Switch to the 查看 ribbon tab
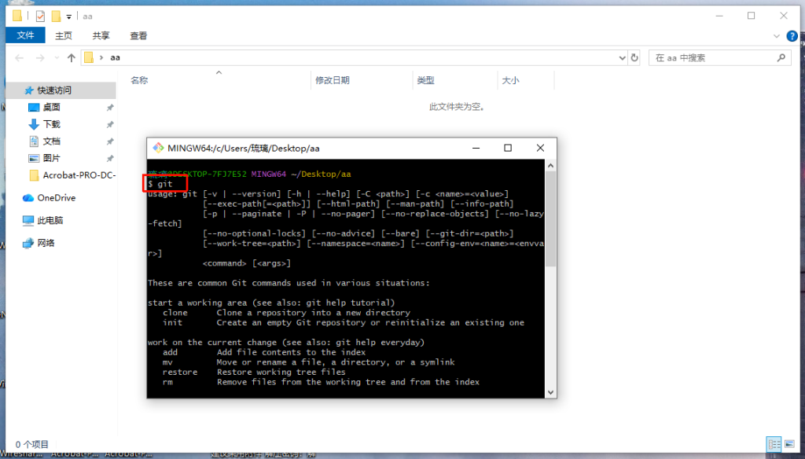 138,35
